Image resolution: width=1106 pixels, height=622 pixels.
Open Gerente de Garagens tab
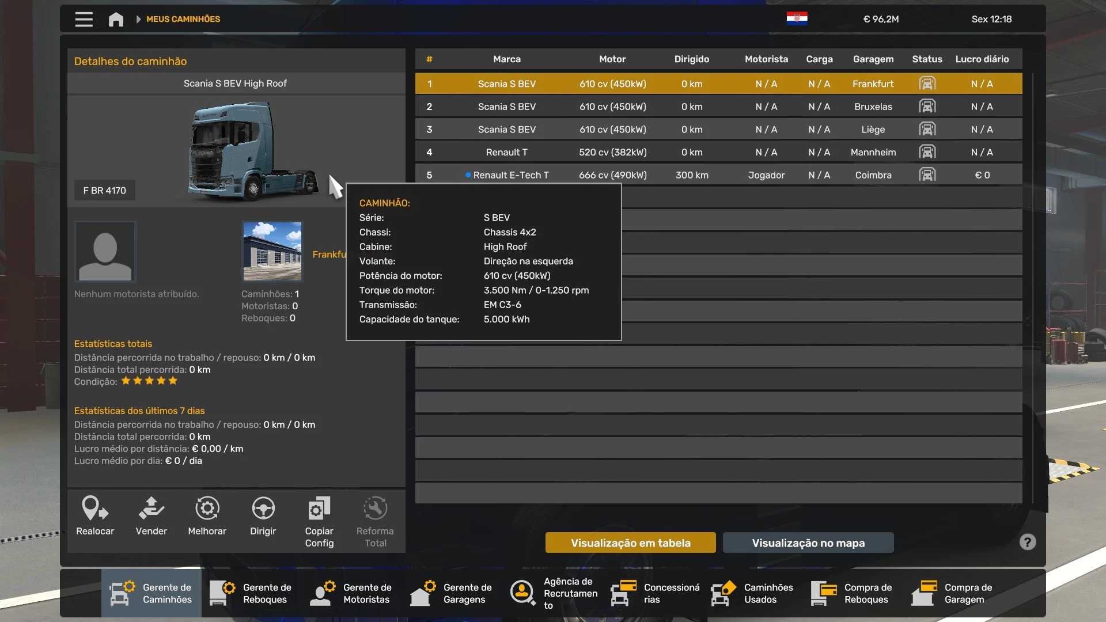pyautogui.click(x=452, y=593)
